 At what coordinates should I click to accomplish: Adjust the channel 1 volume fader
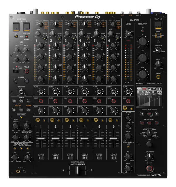click(x=41, y=139)
